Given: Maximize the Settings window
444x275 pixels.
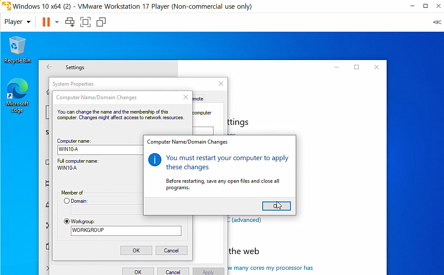Looking at the screenshot, I should click(x=357, y=67).
